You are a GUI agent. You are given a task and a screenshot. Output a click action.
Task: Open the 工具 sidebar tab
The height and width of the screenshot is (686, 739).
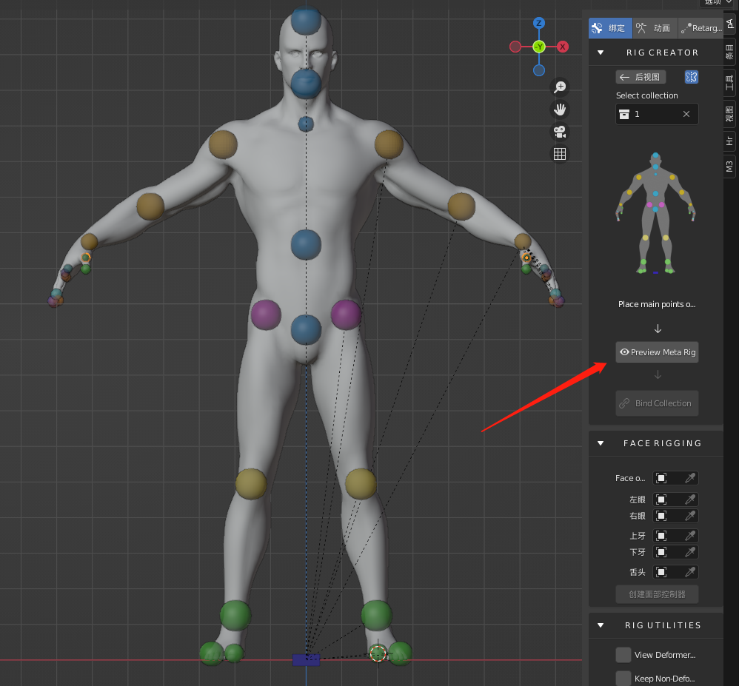point(729,83)
